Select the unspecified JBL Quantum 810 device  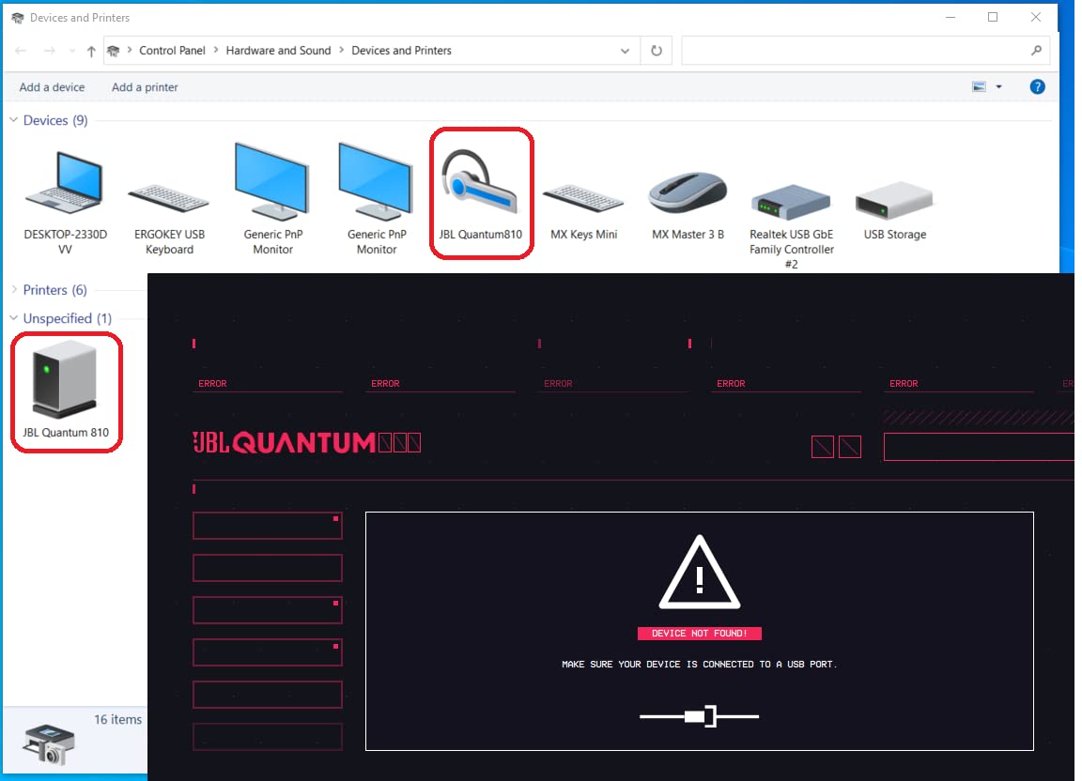pyautogui.click(x=66, y=391)
